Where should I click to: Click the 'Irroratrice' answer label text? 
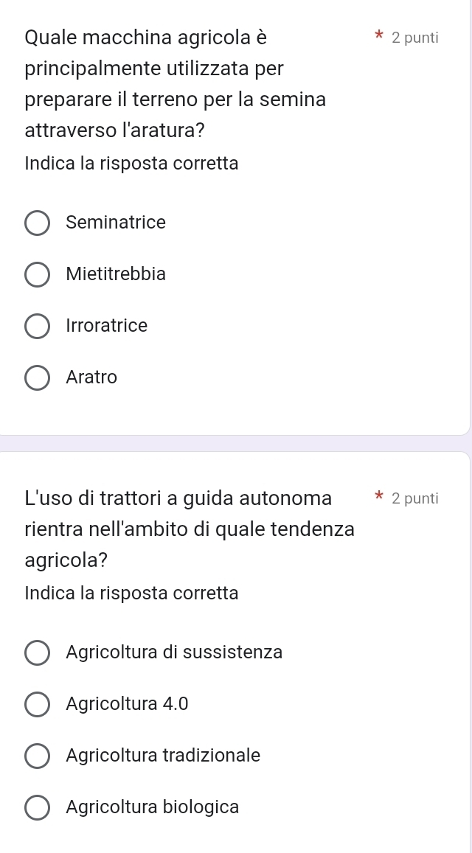coord(106,326)
